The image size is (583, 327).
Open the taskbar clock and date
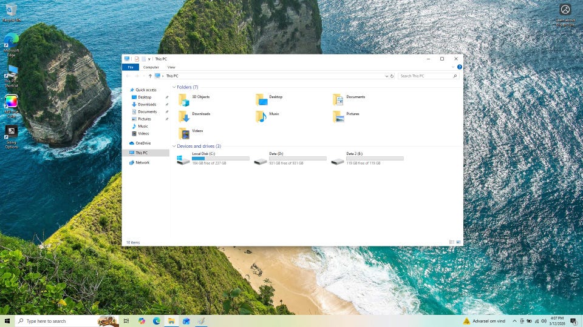click(557, 321)
